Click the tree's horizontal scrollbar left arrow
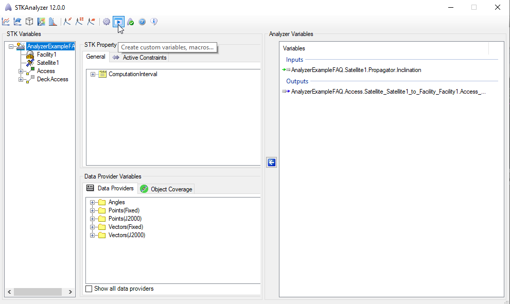This screenshot has height=304, width=510. click(9, 292)
